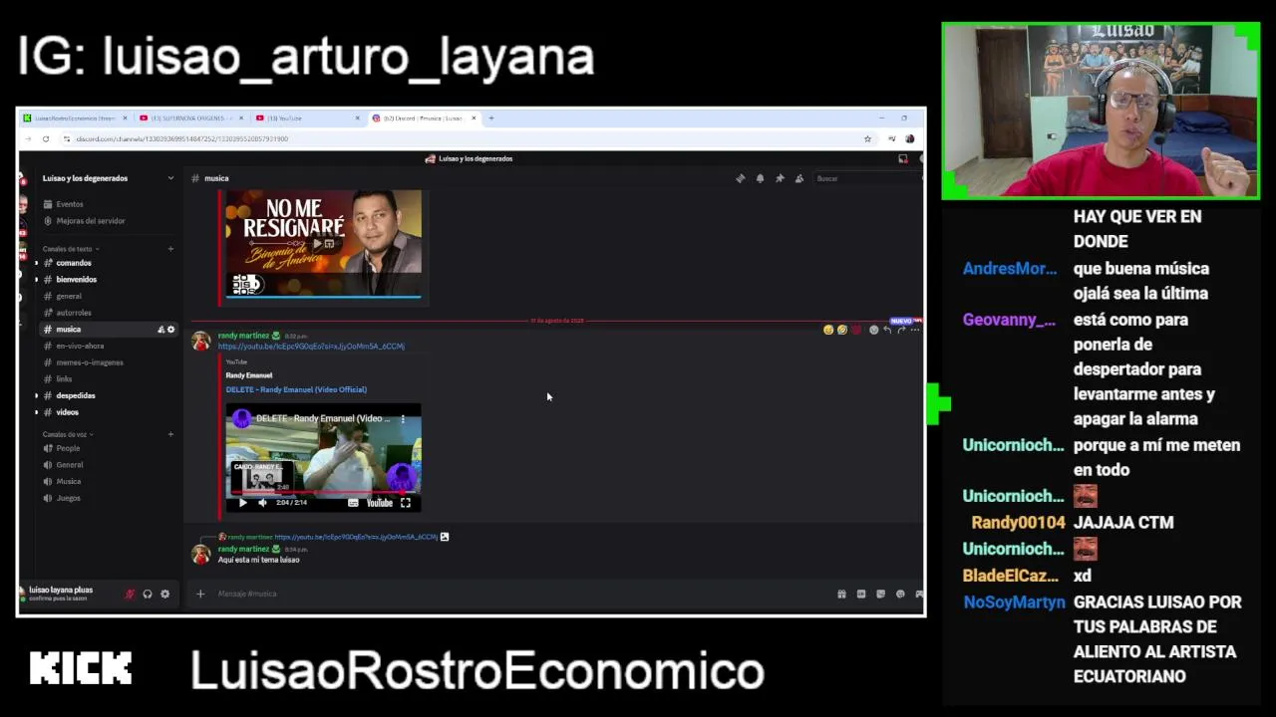This screenshot has width=1276, height=717.
Task: Forward randy martinez's message
Action: (901, 330)
